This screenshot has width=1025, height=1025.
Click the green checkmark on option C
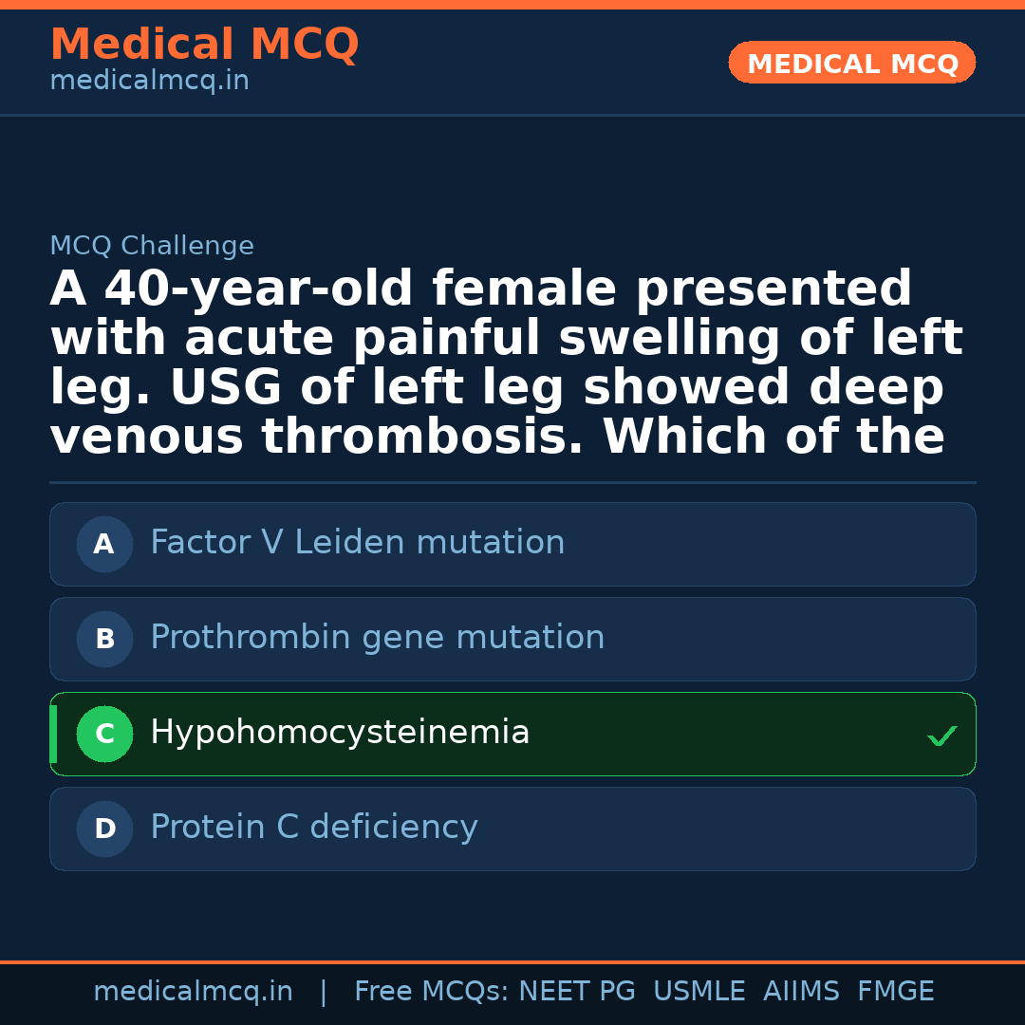[941, 736]
